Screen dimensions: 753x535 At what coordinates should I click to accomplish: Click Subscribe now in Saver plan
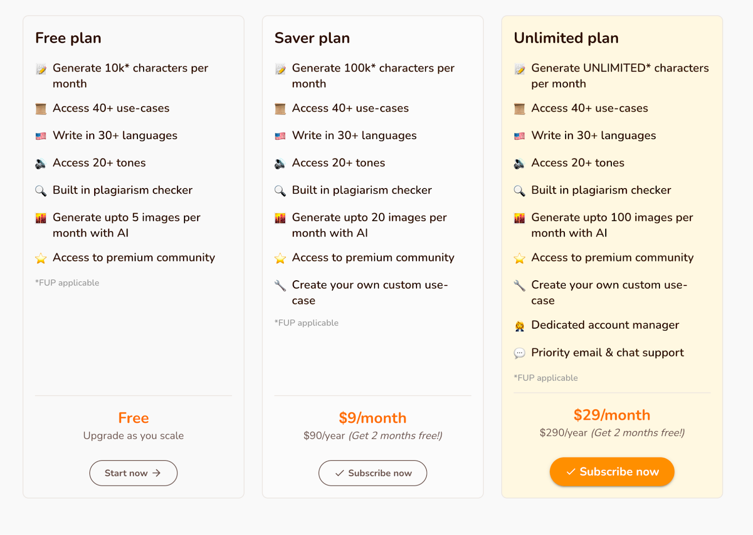pos(373,473)
